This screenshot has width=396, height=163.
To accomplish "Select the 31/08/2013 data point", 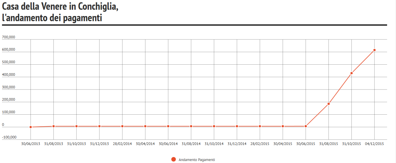I will pos(54,126).
